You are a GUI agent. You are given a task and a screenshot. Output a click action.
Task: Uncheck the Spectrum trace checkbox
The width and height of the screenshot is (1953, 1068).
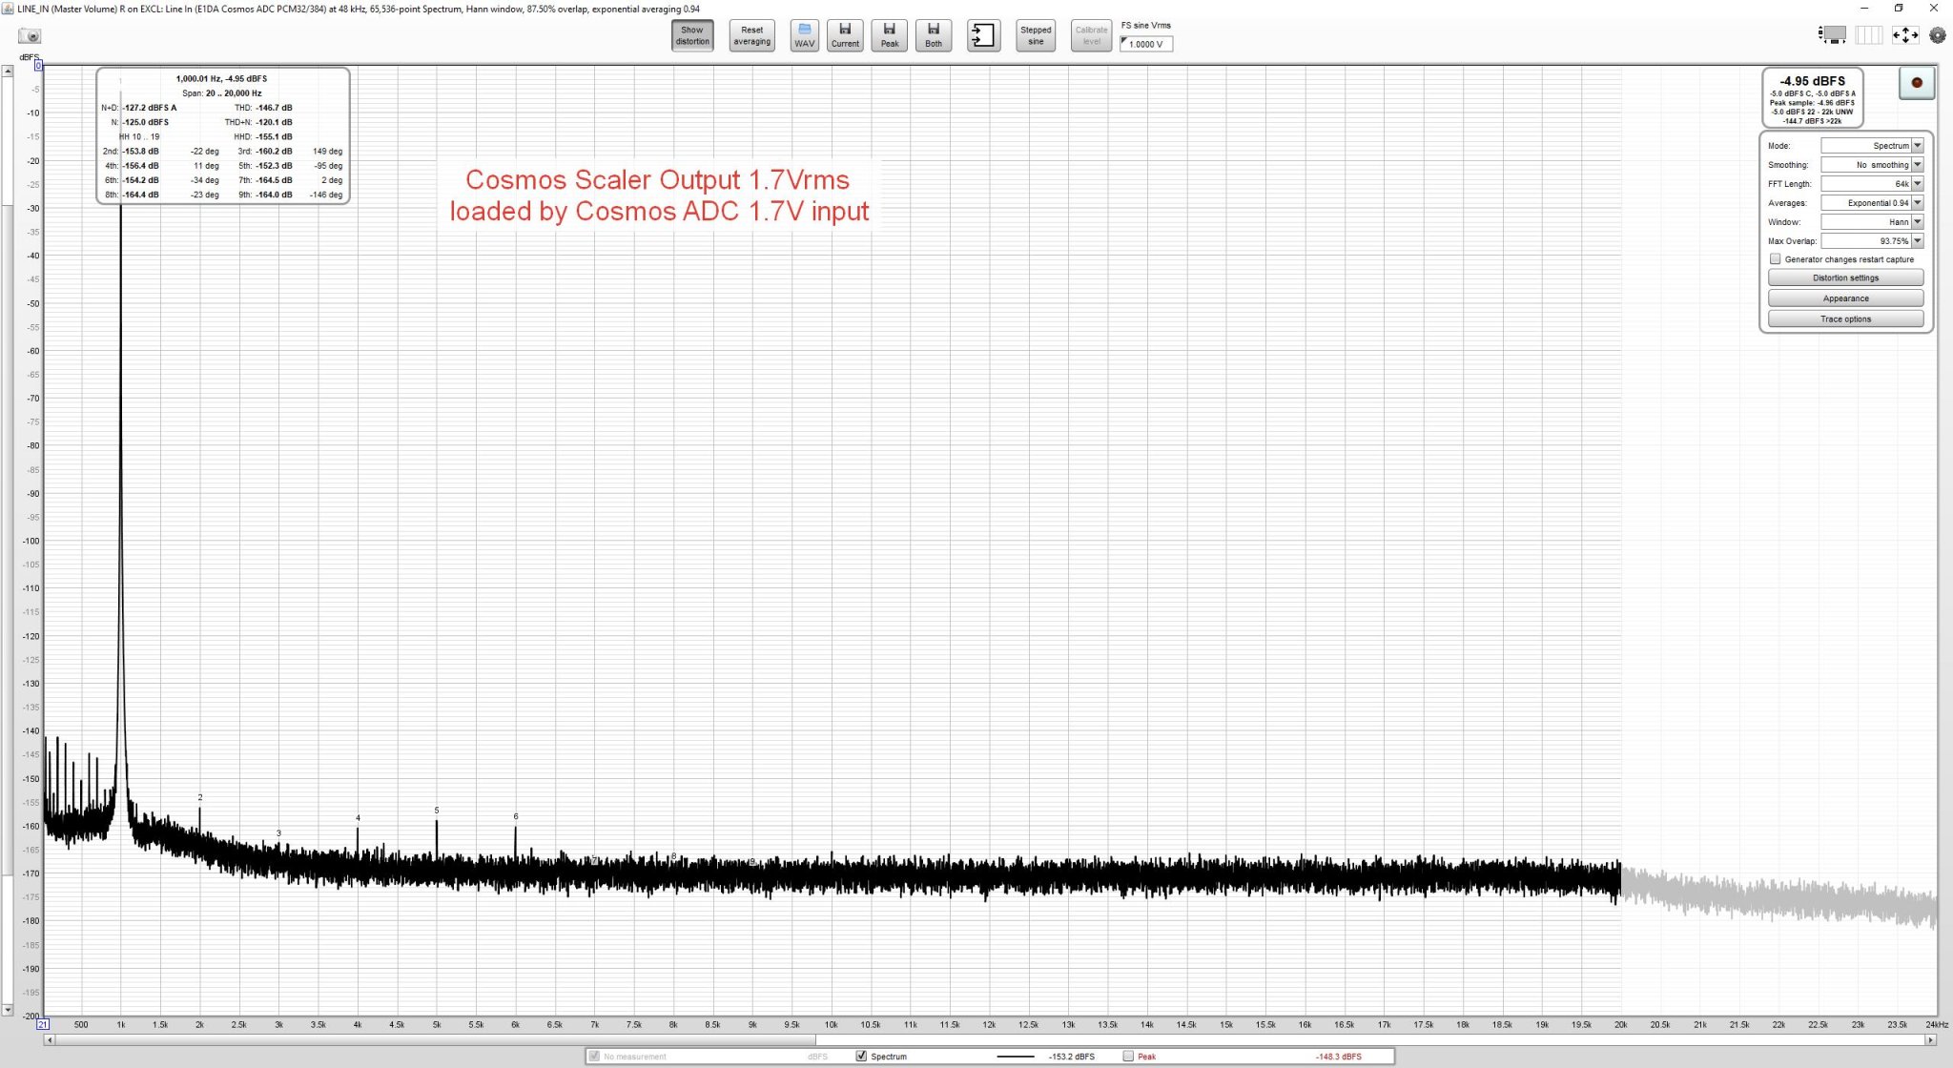point(862,1056)
